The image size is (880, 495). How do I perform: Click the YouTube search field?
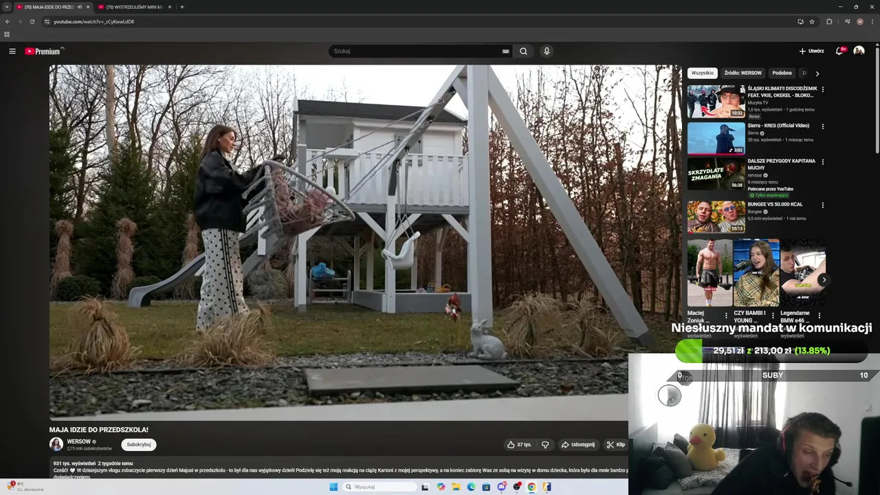point(417,51)
